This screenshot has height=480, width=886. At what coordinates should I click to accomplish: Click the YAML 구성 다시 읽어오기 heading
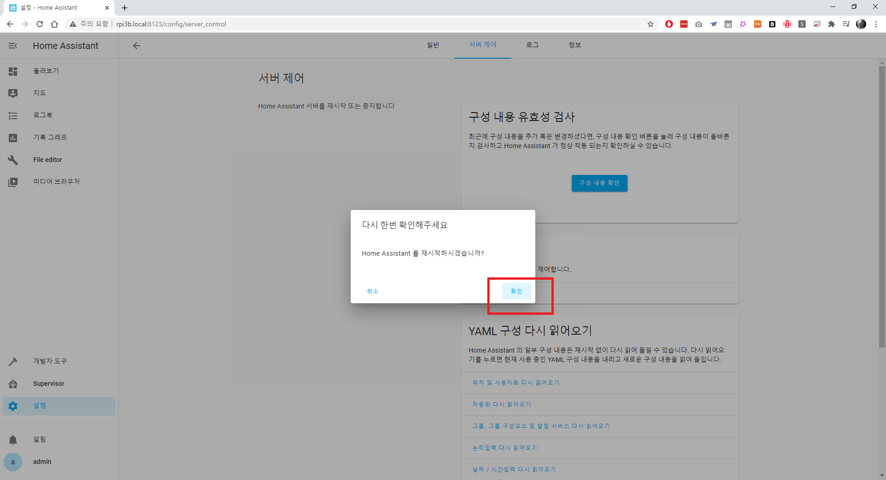click(530, 331)
